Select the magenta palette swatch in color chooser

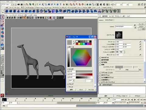88,44
